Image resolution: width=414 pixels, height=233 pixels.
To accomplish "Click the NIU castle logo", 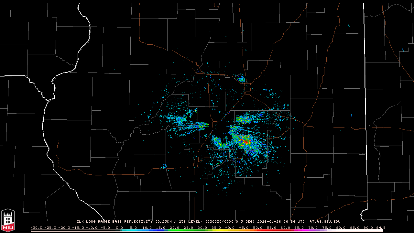I will pos(8,220).
